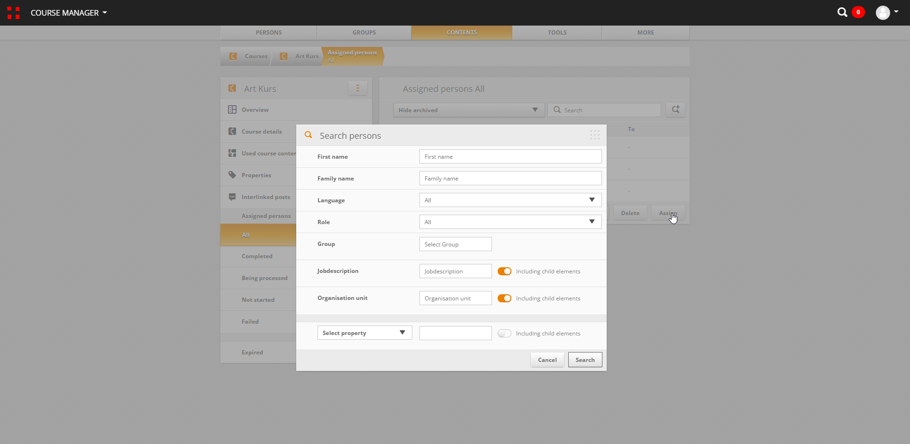Enable Select property including child elements switch
This screenshot has width=910, height=444.
coord(504,334)
